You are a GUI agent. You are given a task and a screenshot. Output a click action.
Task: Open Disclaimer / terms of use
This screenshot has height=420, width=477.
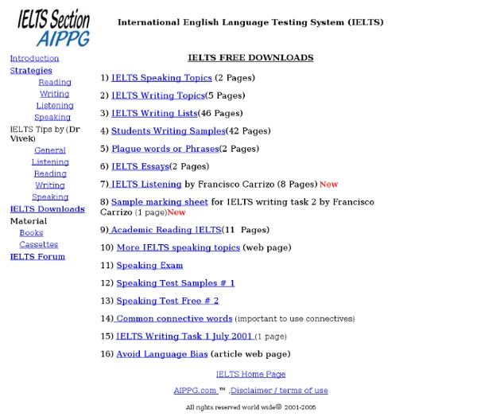click(279, 391)
